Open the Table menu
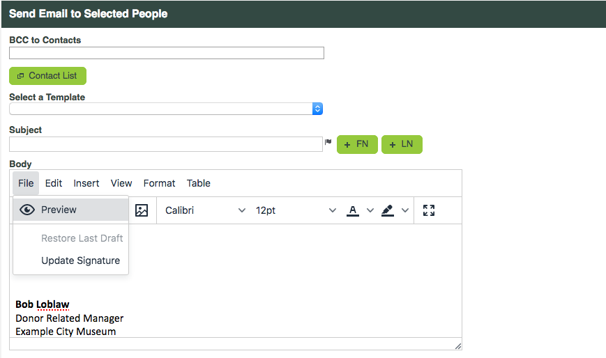 coord(198,183)
